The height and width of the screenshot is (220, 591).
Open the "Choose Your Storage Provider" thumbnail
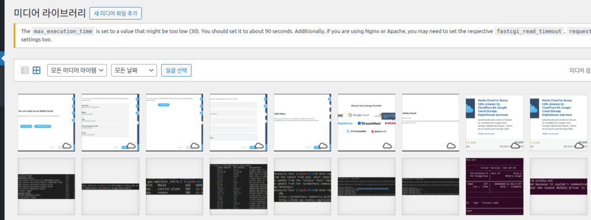coord(366,123)
